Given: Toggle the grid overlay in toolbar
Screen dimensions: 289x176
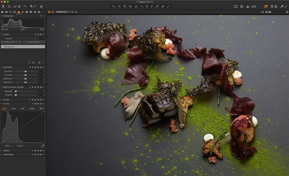Looking at the screenshot, I should click(x=242, y=6).
